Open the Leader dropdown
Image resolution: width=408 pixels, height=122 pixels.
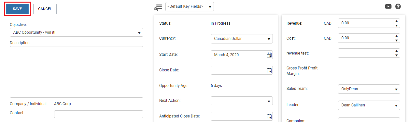(x=369, y=105)
